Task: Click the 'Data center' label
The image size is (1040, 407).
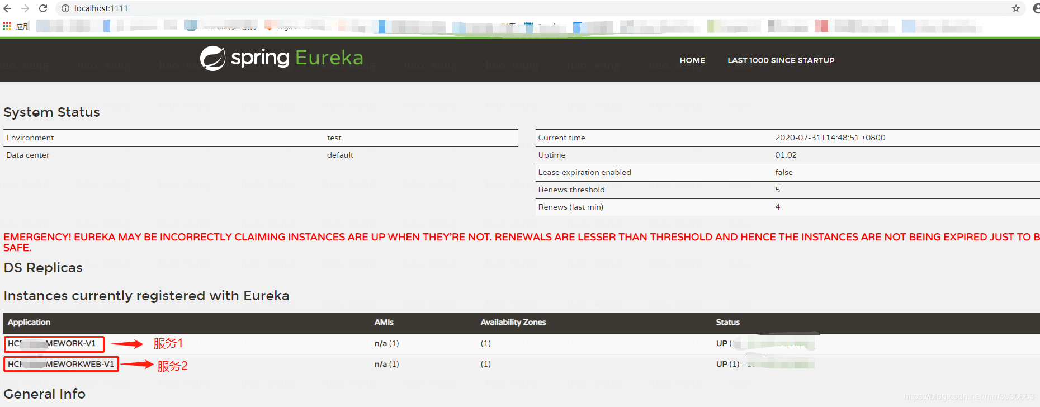Action: [28, 155]
